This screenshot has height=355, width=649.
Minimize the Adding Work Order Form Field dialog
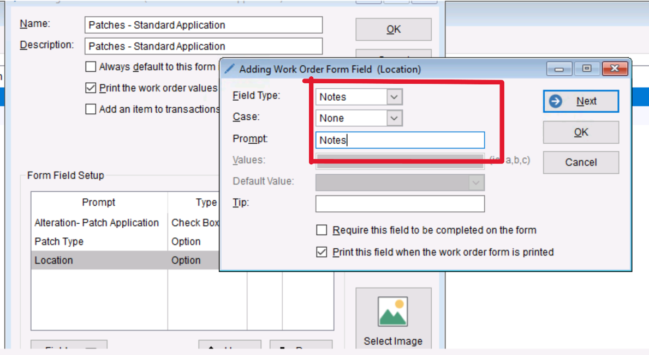pos(559,69)
